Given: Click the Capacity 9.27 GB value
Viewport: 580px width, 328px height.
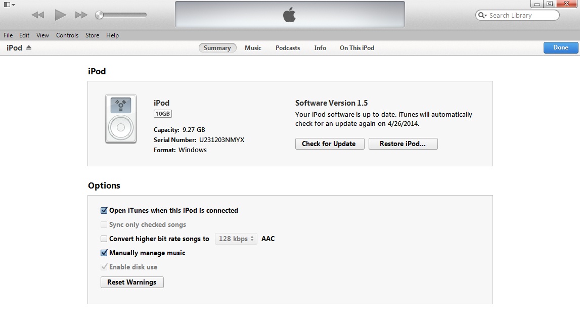Looking at the screenshot, I should tap(194, 130).
